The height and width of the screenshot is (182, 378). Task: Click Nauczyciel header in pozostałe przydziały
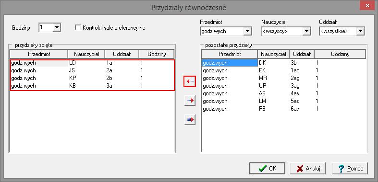tap(273, 54)
